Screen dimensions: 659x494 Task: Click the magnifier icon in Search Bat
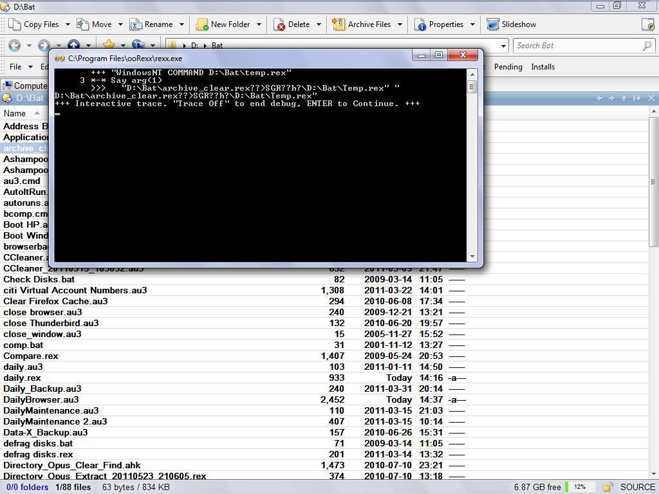pyautogui.click(x=647, y=46)
